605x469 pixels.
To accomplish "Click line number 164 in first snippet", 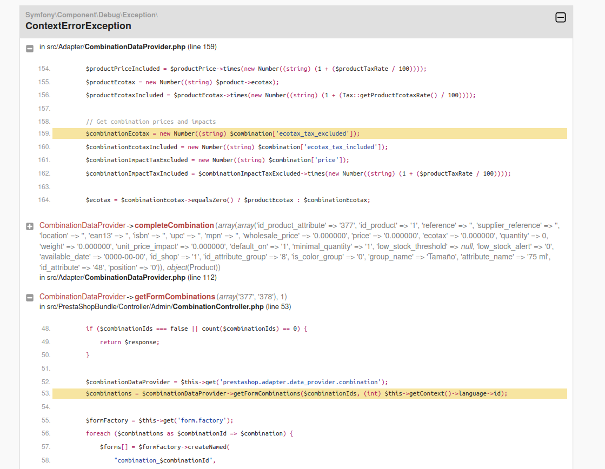I will tap(44, 200).
